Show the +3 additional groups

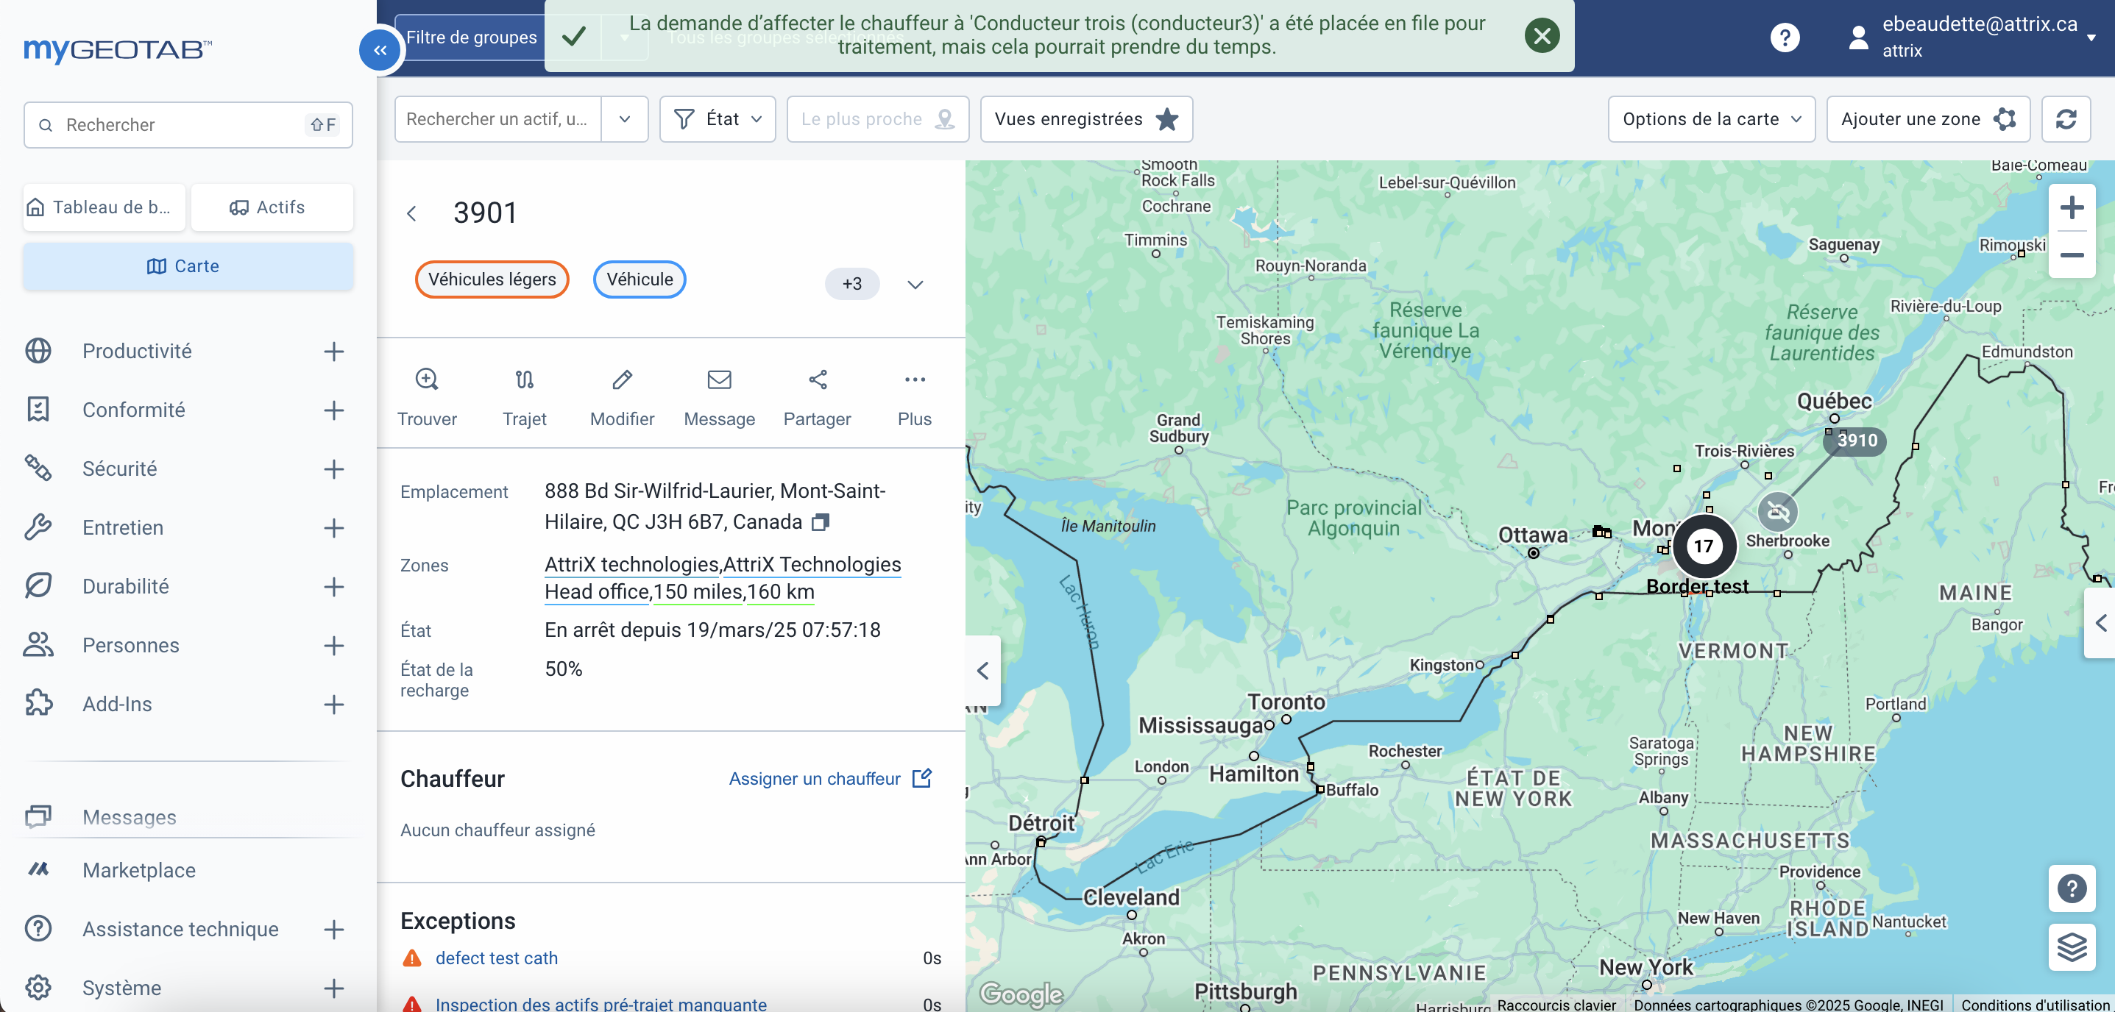[851, 285]
